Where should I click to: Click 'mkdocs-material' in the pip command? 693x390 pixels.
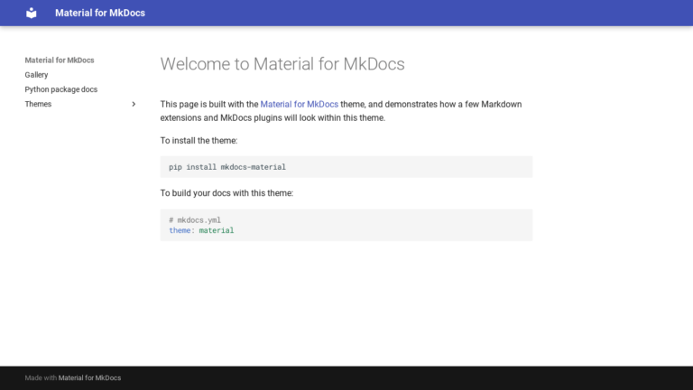[x=253, y=167]
